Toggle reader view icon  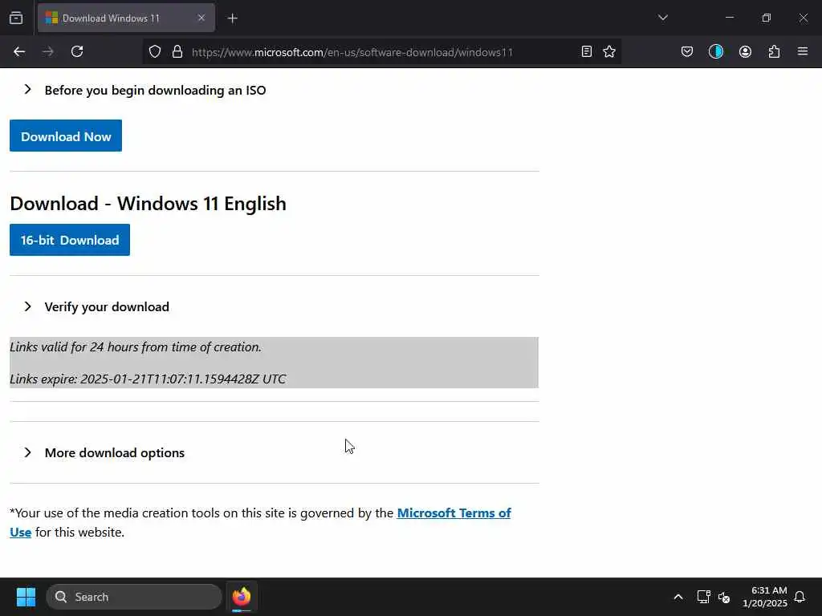pyautogui.click(x=587, y=51)
